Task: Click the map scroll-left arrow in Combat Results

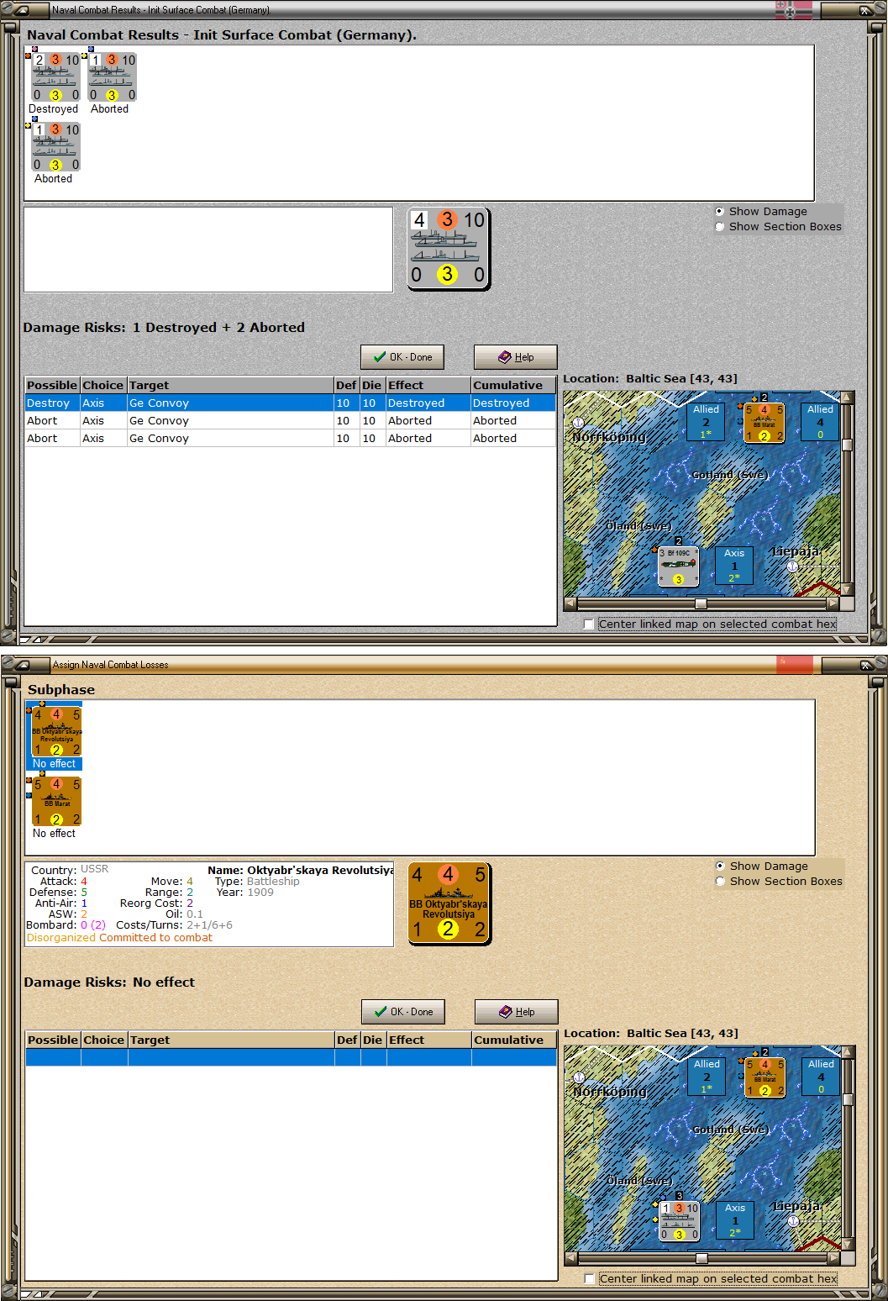Action: pos(570,603)
